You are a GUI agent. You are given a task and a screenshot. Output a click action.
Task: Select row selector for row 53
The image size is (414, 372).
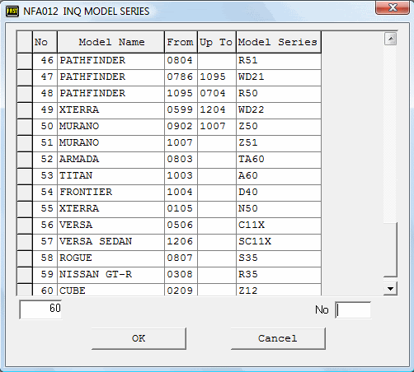pos(25,176)
